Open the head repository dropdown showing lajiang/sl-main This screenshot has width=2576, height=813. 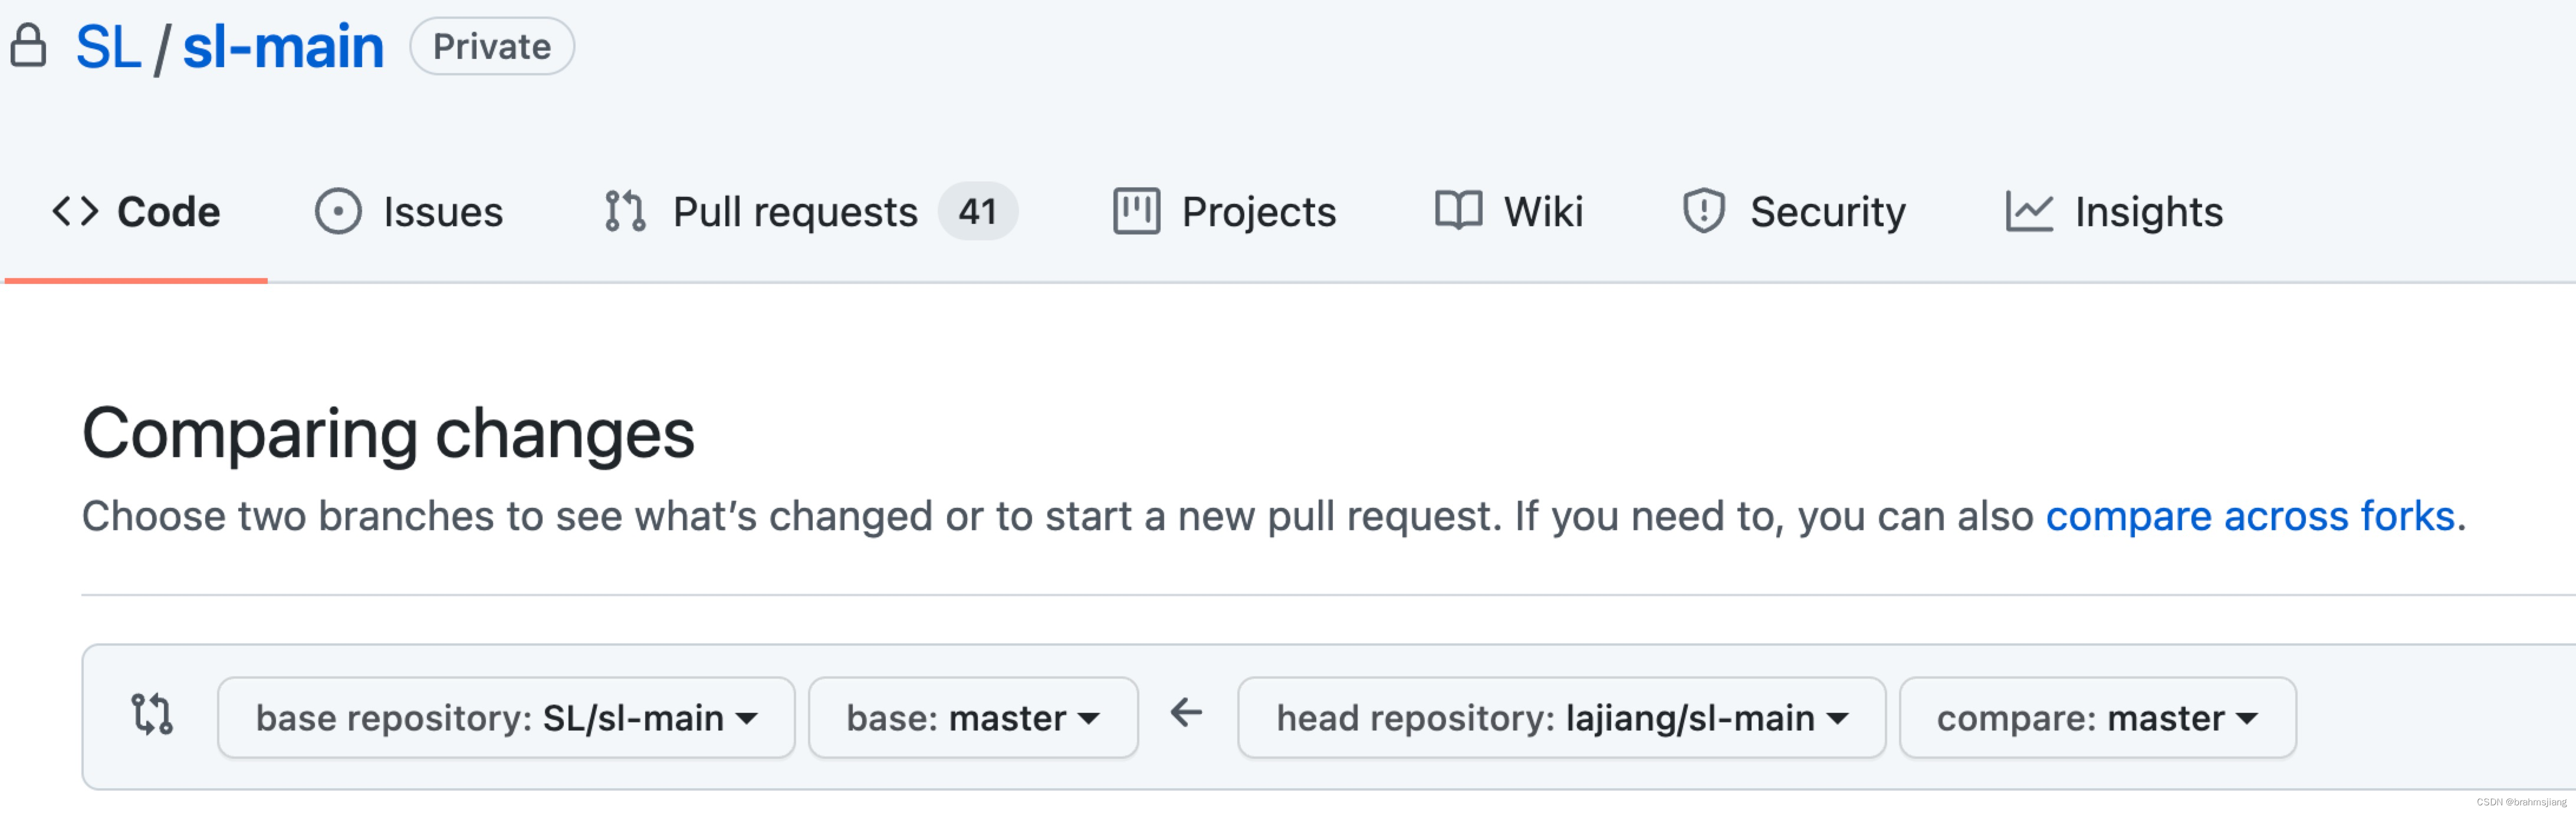[x=1562, y=716]
